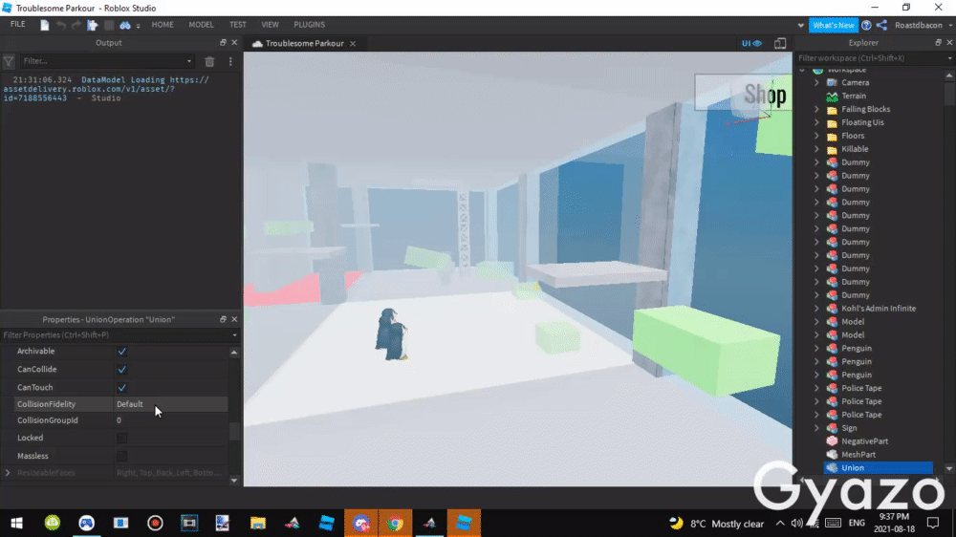Screen dimensions: 956x537
Task: Click the What's New button
Action: [833, 25]
